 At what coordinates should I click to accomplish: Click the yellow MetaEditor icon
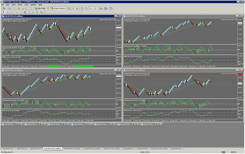click(48, 8)
